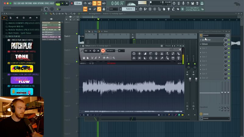The image size is (244, 137).
Task: Click the Circuit Scripts thumbnail
Action: 22,68
